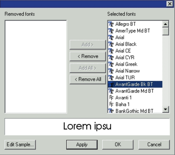Select AmerType Md BT font
This screenshot has height=155, width=175.
pos(135,31)
